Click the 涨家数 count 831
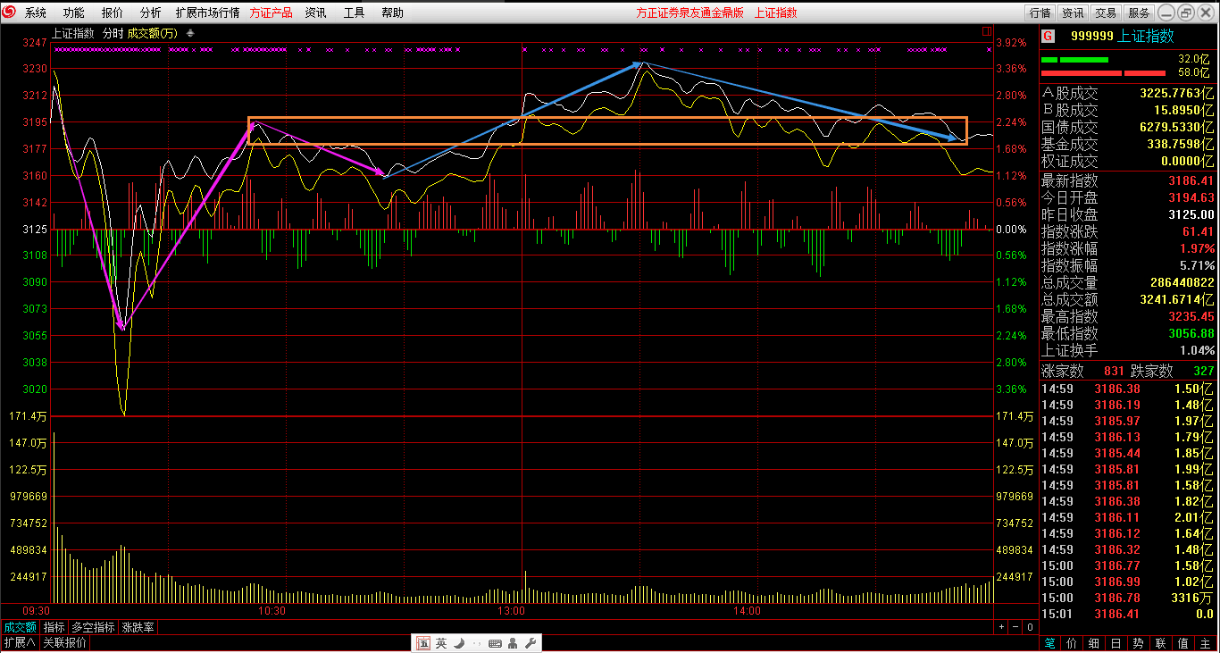 point(1114,371)
